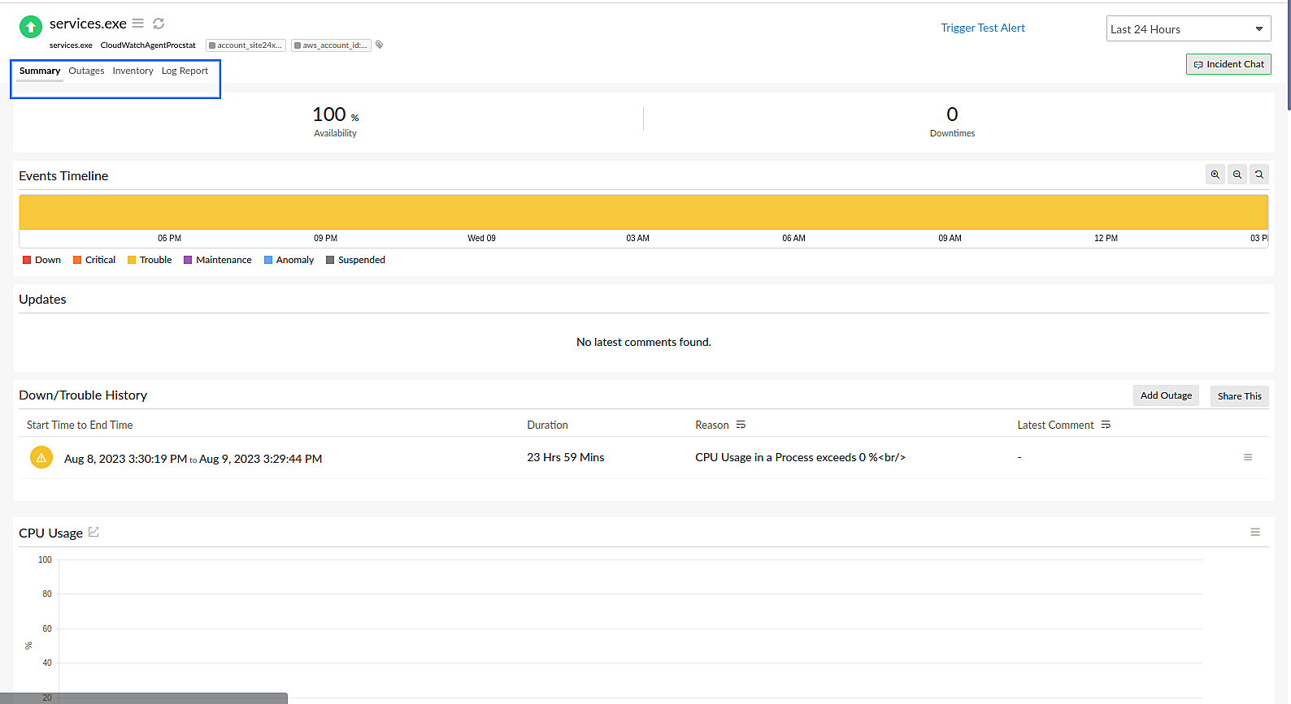Toggle the Trouble legend item
The image size is (1291, 704).
point(150,260)
